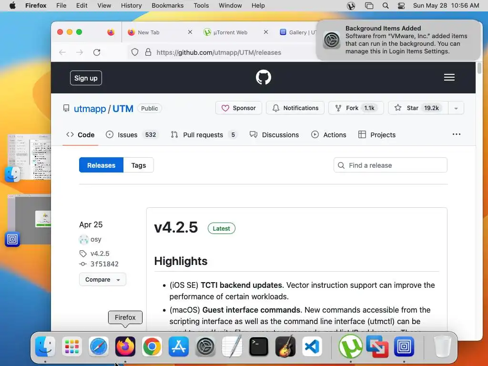This screenshot has height=366, width=488.
Task: Open the Trash from the Dock
Action: (443, 346)
